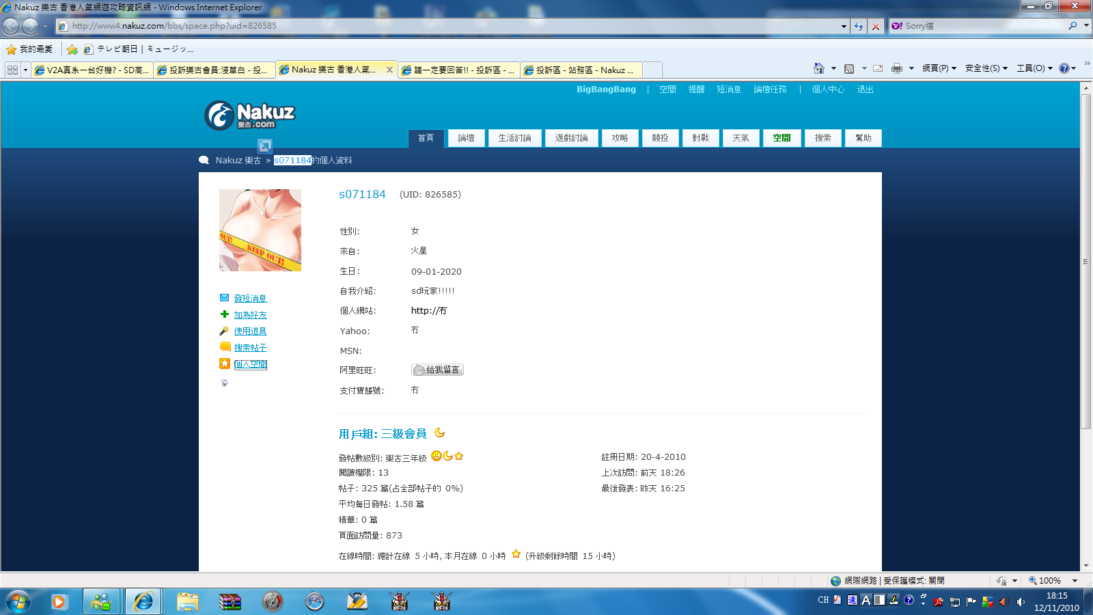Click the volume speaker icon in the system tray
Viewport: 1093px width, 615px height.
tap(1021, 602)
